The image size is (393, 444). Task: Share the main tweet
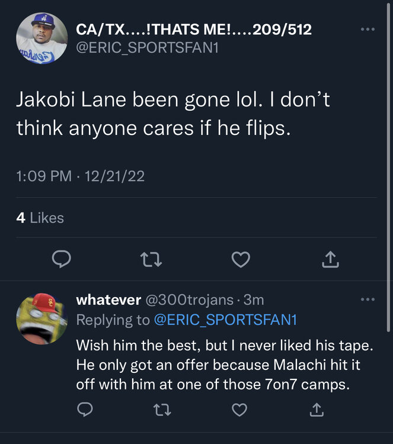coord(330,259)
